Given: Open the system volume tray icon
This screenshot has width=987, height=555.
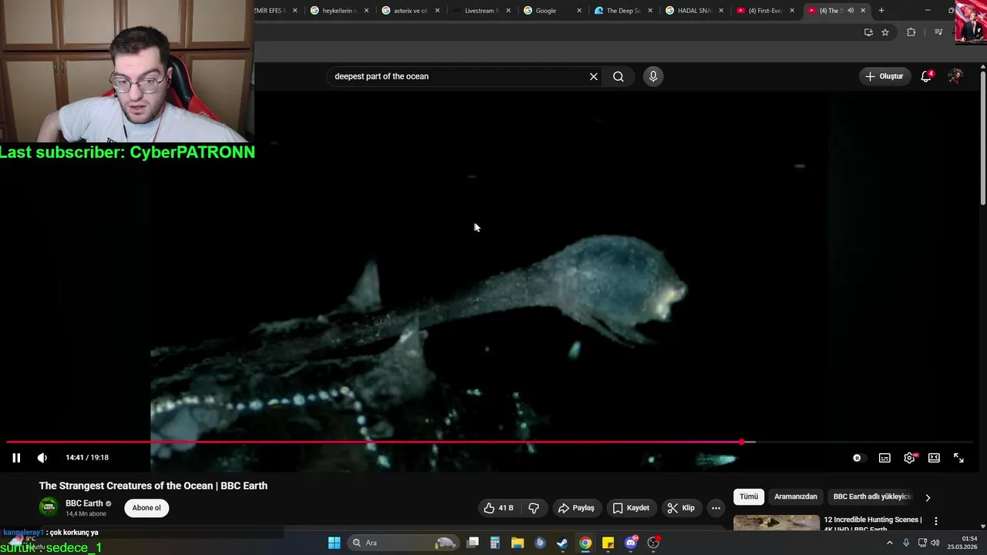Looking at the screenshot, I should coord(935,543).
